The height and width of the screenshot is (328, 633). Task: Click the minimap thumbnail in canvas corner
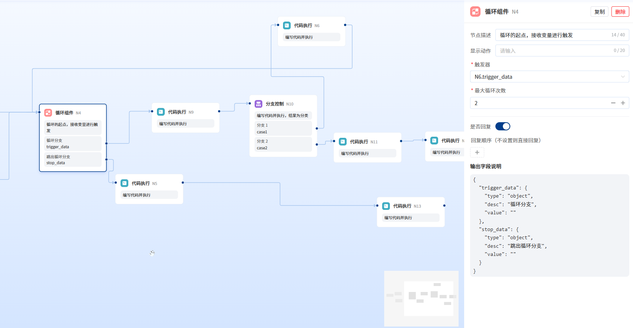(421, 298)
